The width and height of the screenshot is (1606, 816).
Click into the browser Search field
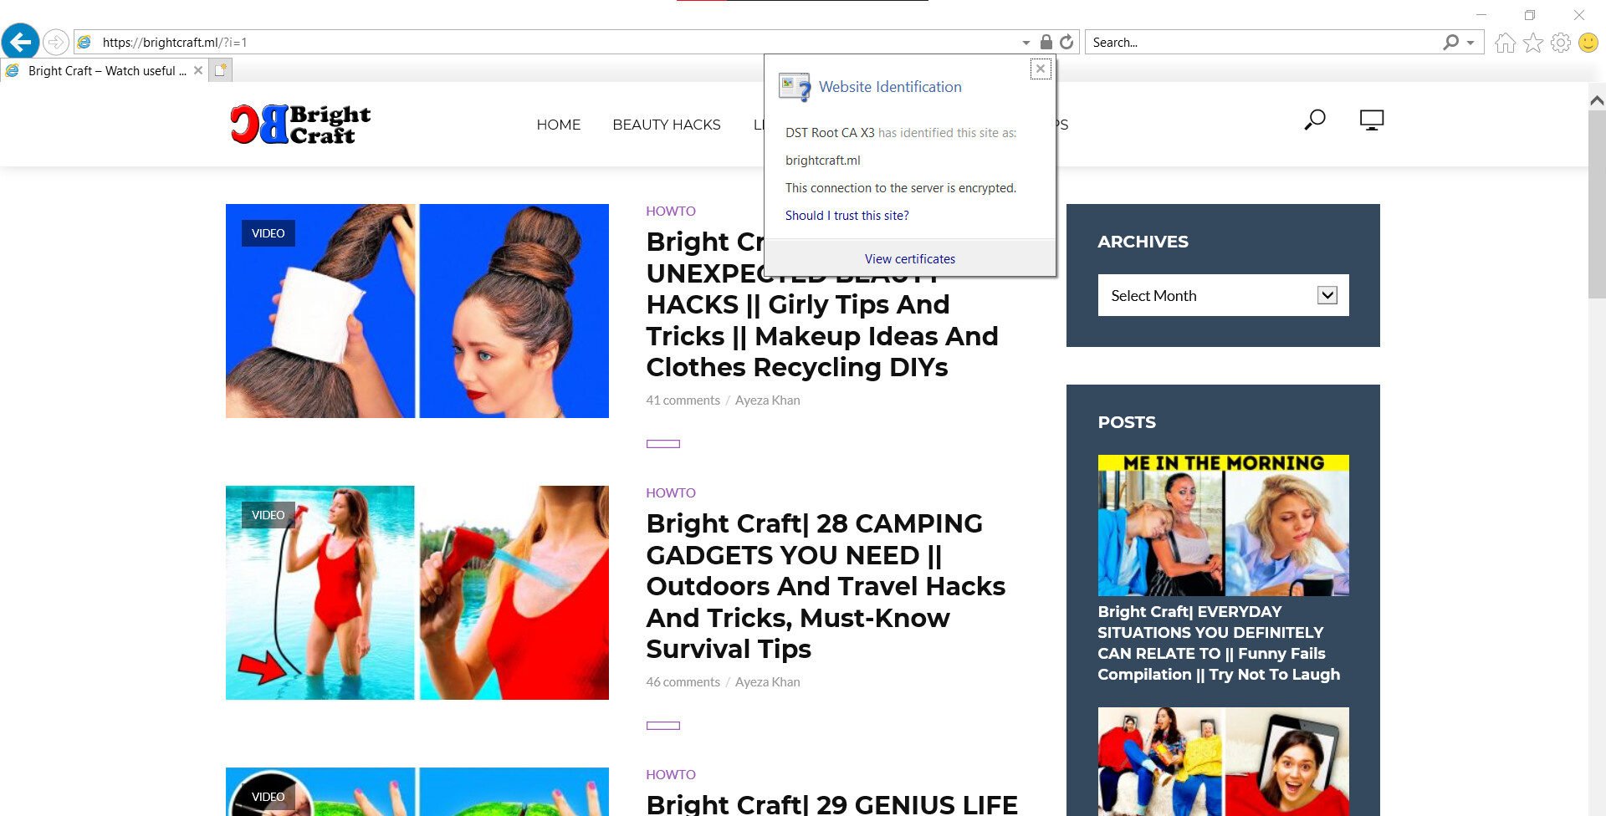click(x=1263, y=43)
